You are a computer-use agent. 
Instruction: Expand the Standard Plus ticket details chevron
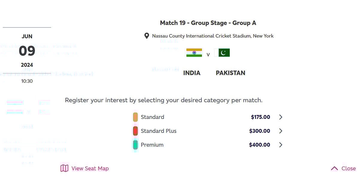point(281,131)
